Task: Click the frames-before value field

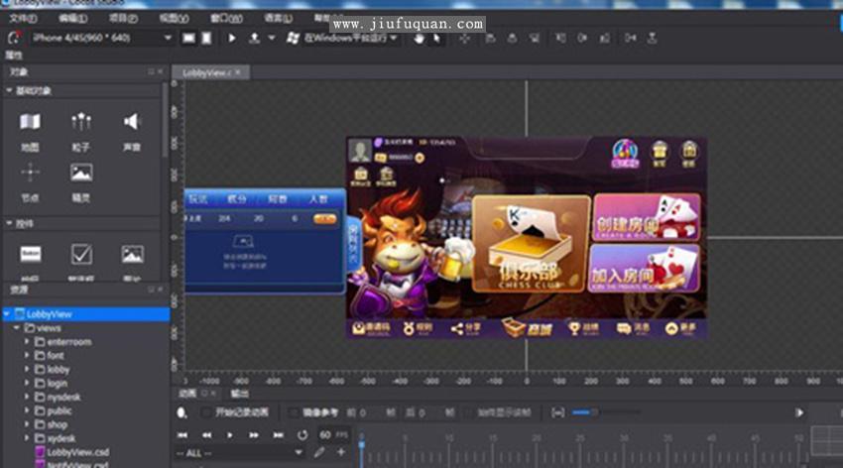Action: pos(371,412)
